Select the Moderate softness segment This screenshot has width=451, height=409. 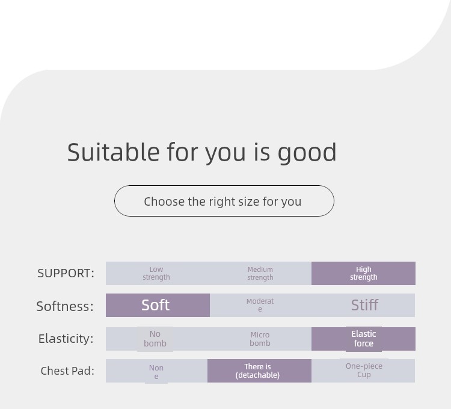click(260, 305)
